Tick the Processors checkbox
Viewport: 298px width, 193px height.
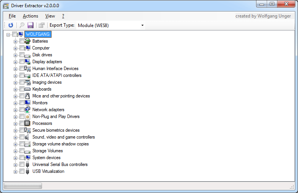(x=22, y=123)
